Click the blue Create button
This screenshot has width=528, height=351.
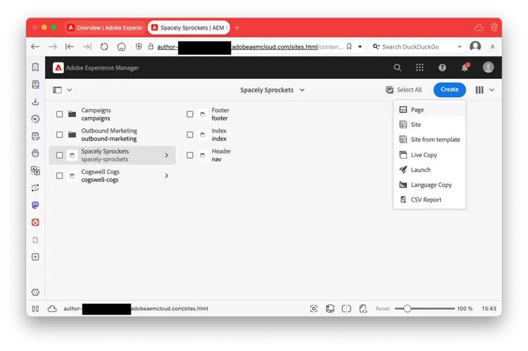(450, 90)
